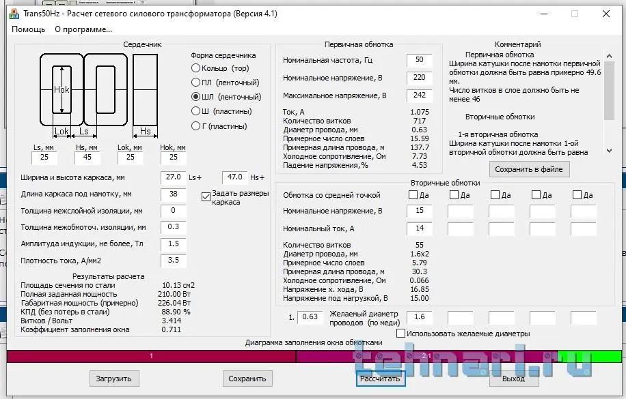Click first secondary current field 14
This screenshot has height=399, width=626.
coord(419,228)
